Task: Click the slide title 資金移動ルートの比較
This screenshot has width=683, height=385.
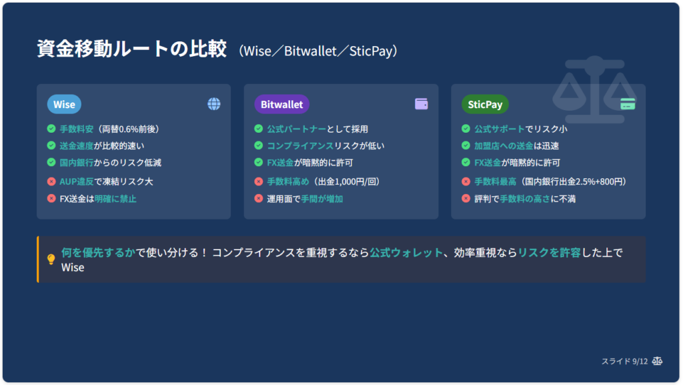Action: pyautogui.click(x=132, y=48)
